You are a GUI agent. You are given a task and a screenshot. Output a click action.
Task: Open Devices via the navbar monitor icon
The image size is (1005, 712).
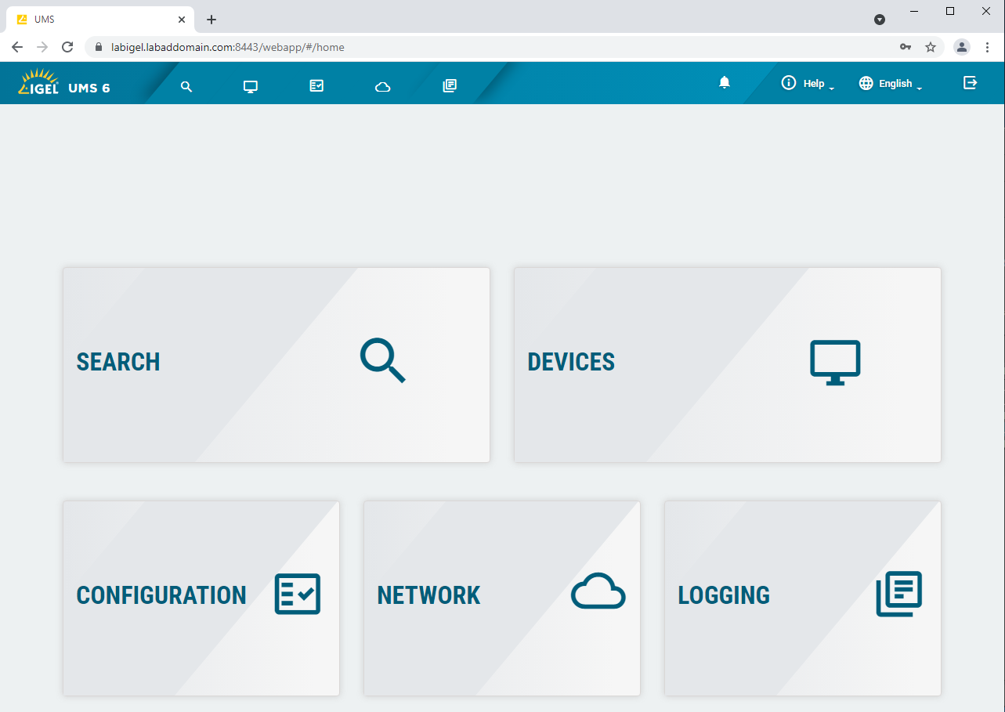click(x=251, y=86)
